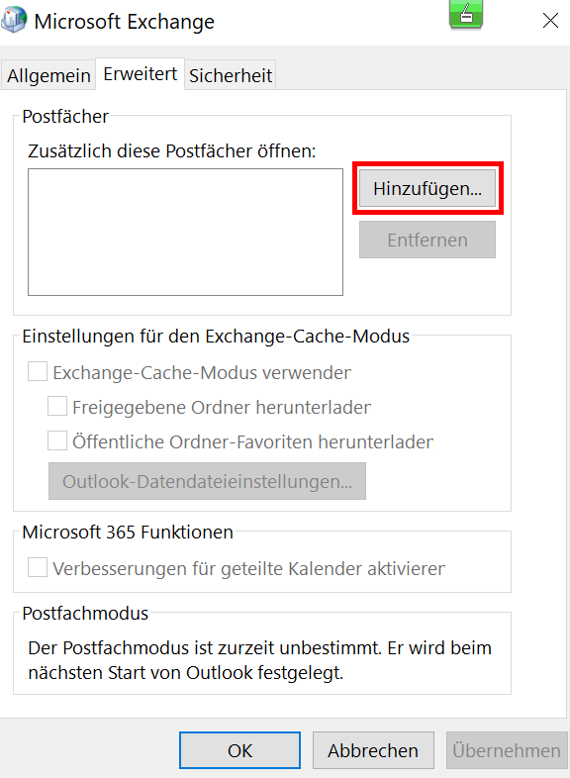Screen dimensions: 570x778
Task: Switch to the Allgemein tab
Action: [48, 76]
